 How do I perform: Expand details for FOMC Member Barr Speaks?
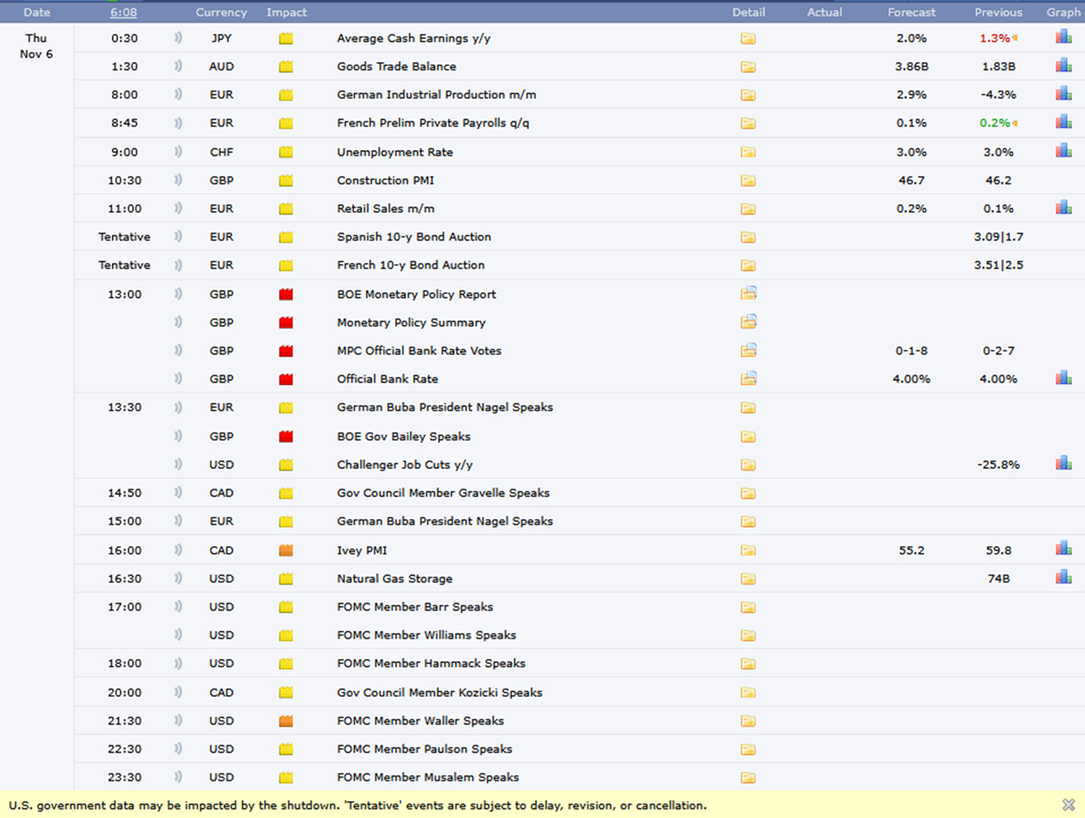[748, 606]
